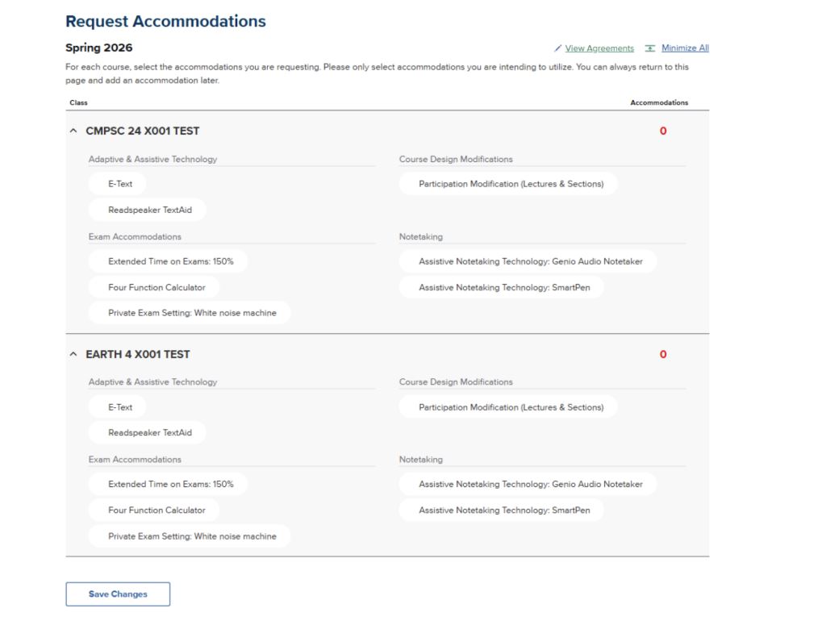The image size is (818, 621).
Task: Select Participation Modification for CMPSC 24
Action: pos(508,183)
